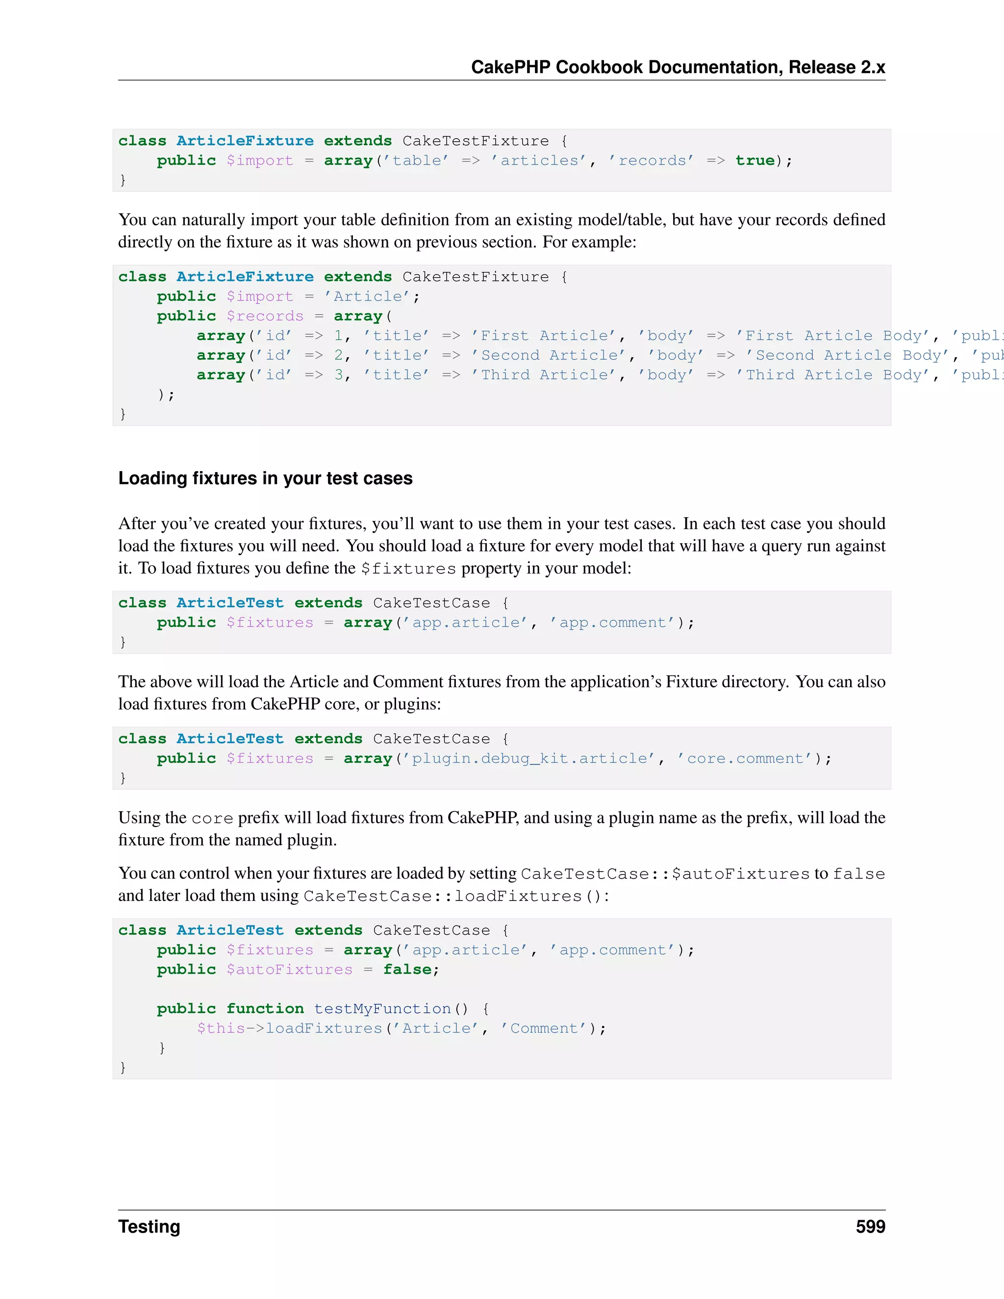Click the footer label 'Testing'
This screenshot has height=1299, width=1004.
point(150,1226)
